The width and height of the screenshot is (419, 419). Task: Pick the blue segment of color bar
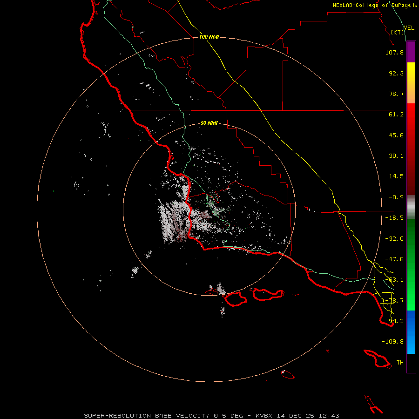point(411,332)
